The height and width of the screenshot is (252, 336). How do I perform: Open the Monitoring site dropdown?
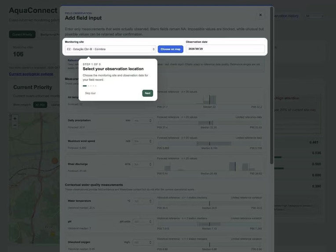(x=110, y=49)
